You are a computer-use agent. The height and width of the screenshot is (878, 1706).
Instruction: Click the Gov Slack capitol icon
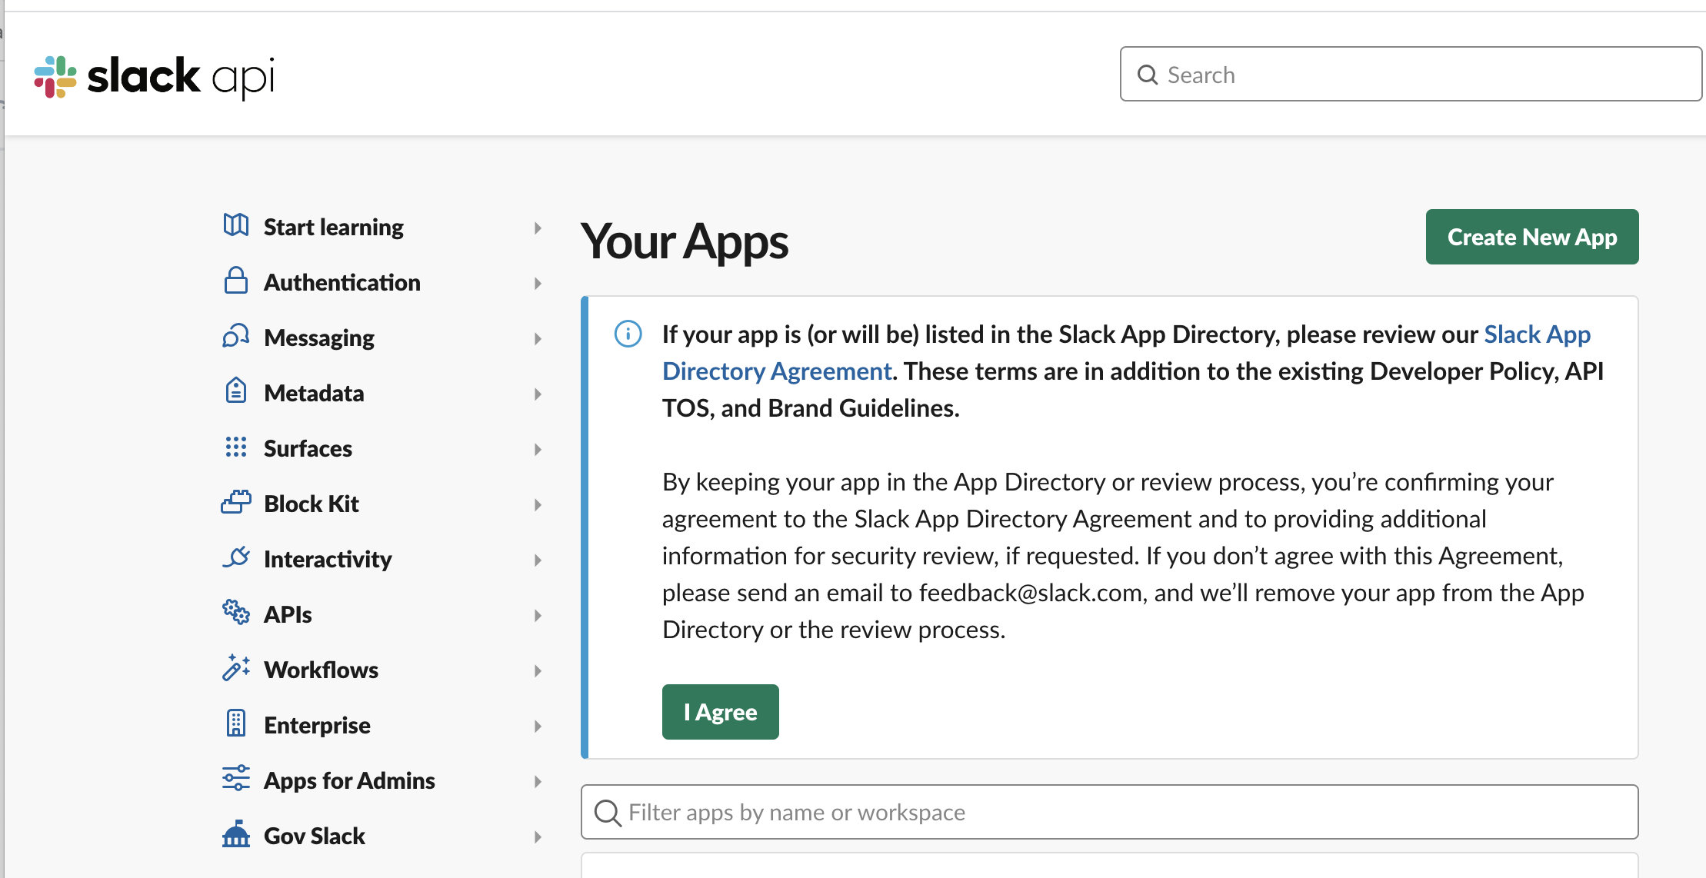point(236,833)
